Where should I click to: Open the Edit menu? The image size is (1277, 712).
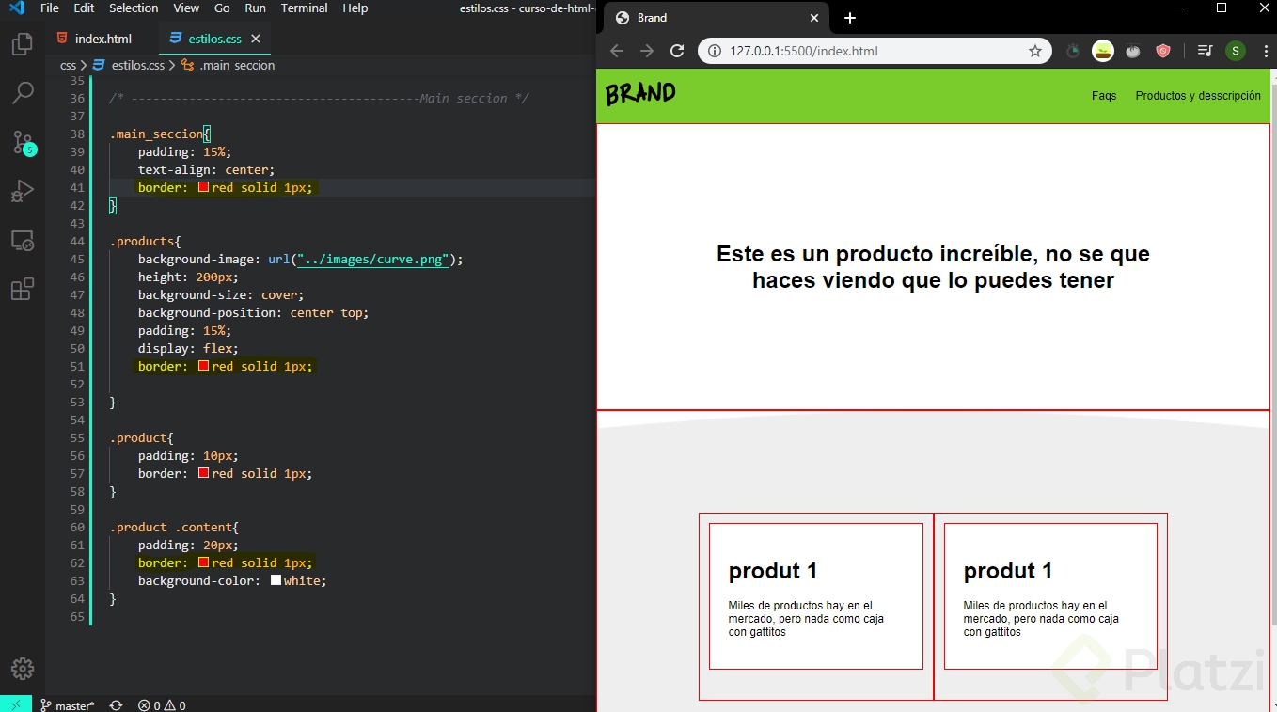coord(84,8)
